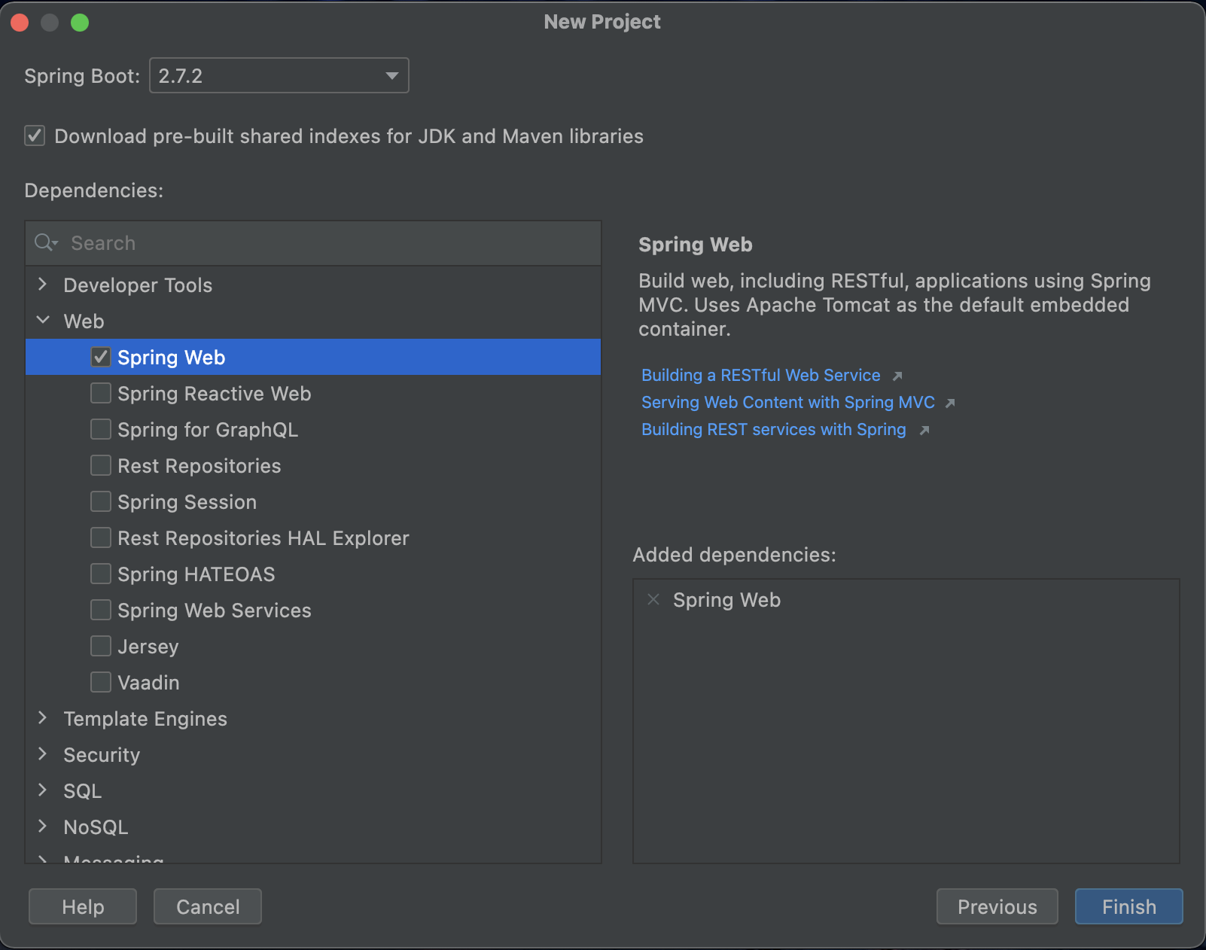Toggle download pre-built shared indexes checkbox
The width and height of the screenshot is (1206, 950).
pyautogui.click(x=35, y=135)
